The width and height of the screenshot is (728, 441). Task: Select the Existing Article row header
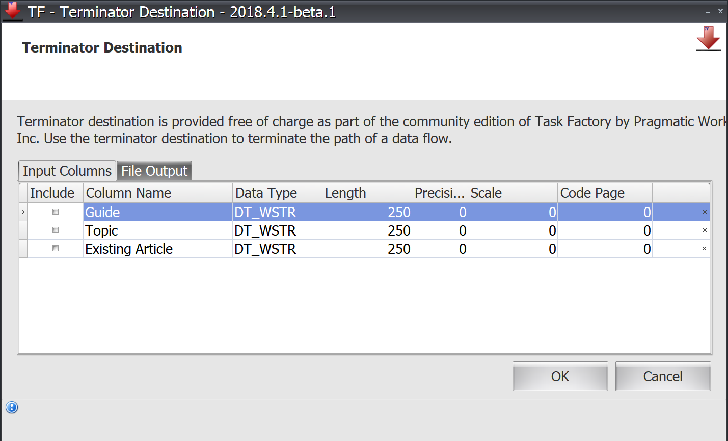click(x=23, y=249)
